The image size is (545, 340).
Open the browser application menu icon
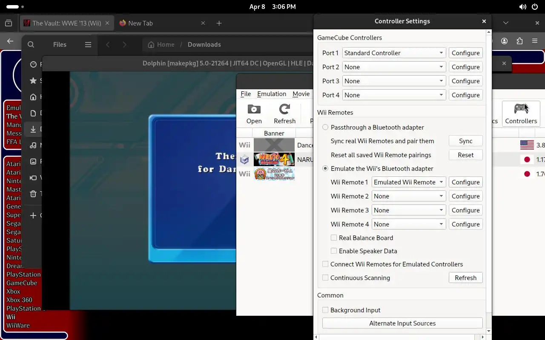(535, 41)
